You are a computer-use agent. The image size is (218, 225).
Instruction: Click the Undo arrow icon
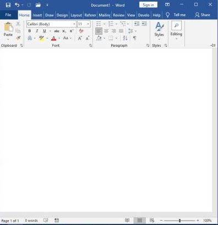[x=17, y=5]
